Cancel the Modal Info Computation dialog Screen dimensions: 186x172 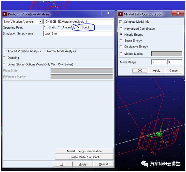[174, 70]
